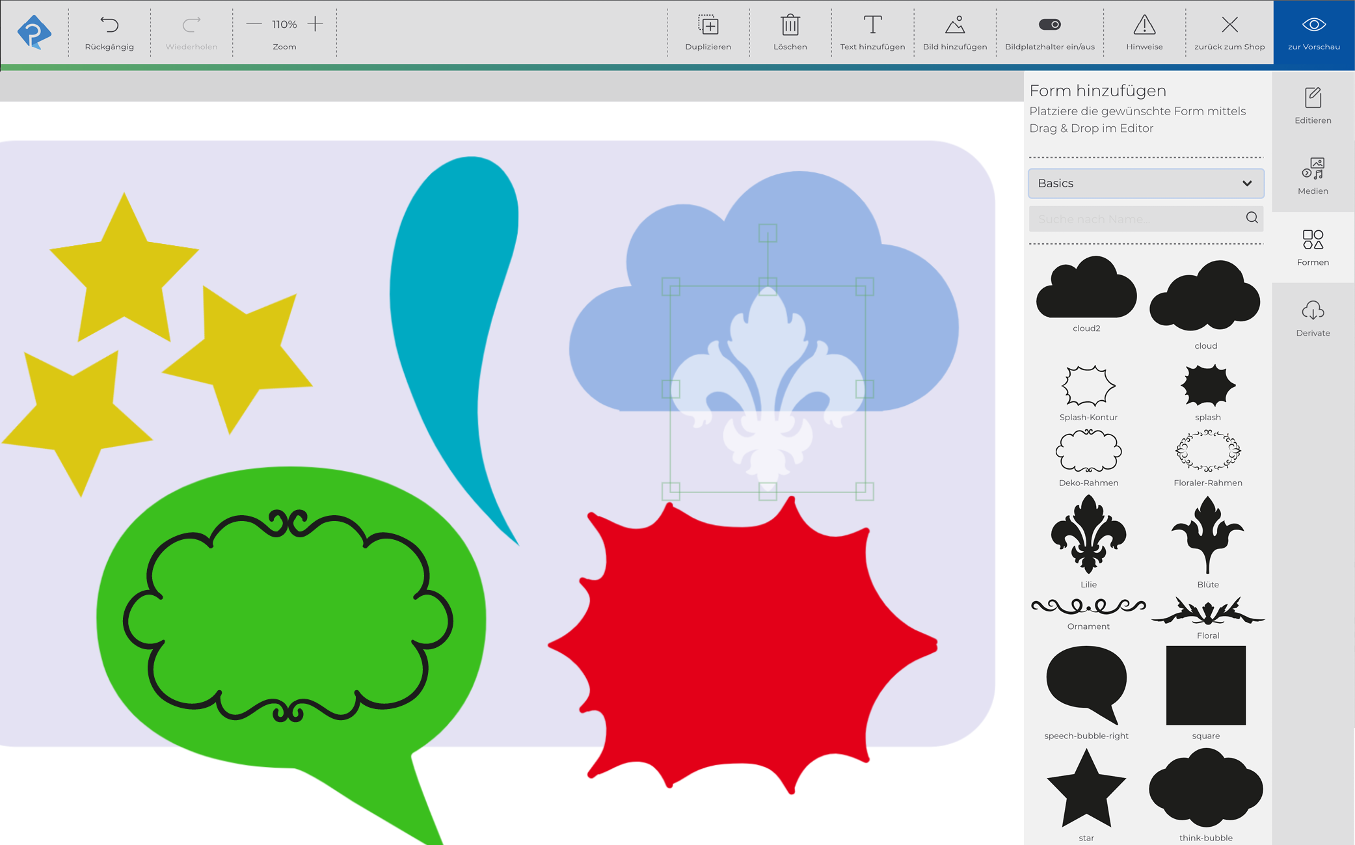Open the Hinweise warning icon

click(1144, 25)
